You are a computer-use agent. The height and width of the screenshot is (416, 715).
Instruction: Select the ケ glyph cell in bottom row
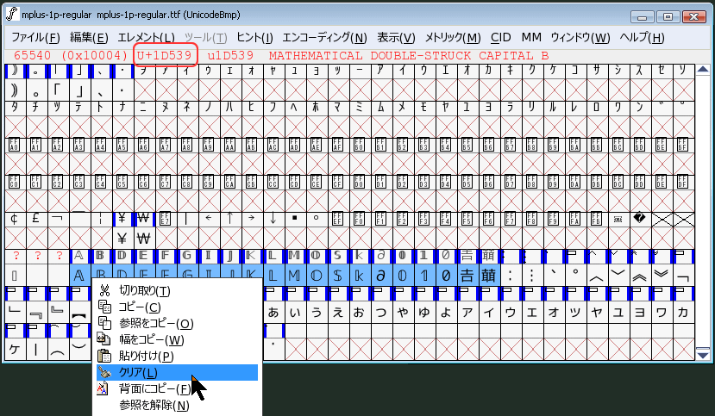tap(15, 349)
